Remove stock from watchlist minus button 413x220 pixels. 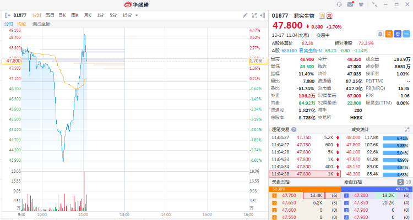click(406, 34)
